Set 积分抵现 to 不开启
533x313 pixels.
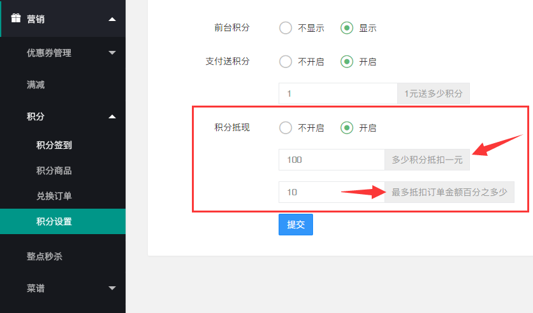pyautogui.click(x=302, y=128)
